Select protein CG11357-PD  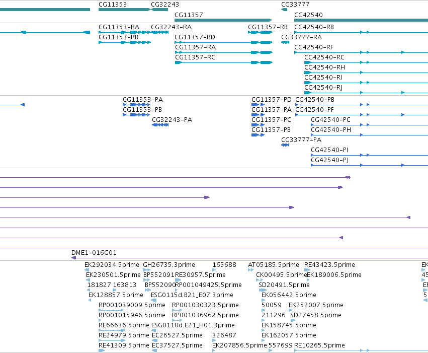coord(272,100)
